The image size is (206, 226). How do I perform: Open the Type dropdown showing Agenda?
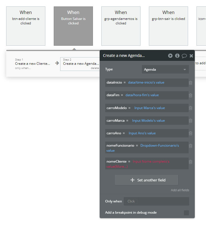165,69
